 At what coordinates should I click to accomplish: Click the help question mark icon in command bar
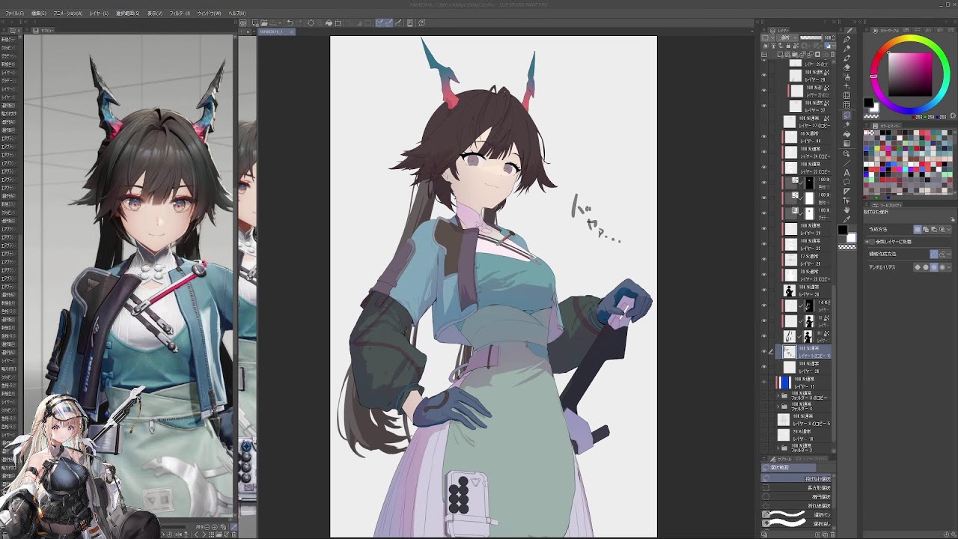[x=421, y=22]
